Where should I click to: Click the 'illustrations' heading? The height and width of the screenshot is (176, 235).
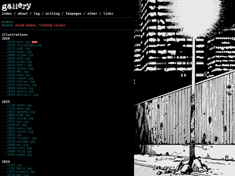pyautogui.click(x=15, y=35)
